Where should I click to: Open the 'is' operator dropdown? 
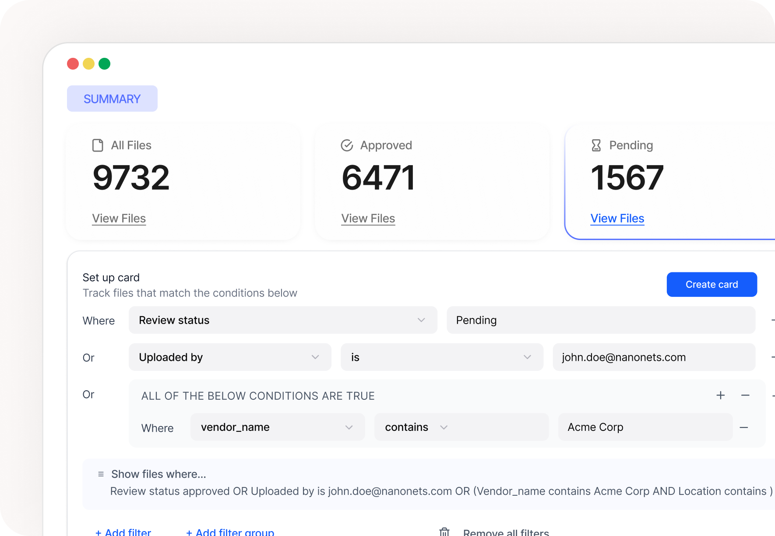[442, 357]
